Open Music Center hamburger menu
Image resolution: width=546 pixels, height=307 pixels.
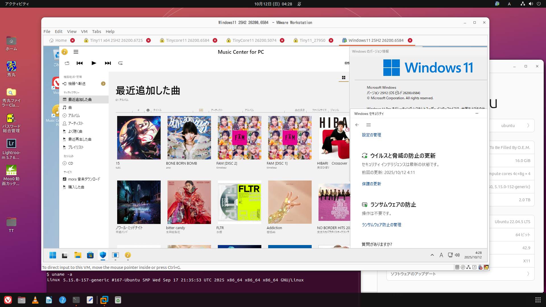tap(76, 52)
